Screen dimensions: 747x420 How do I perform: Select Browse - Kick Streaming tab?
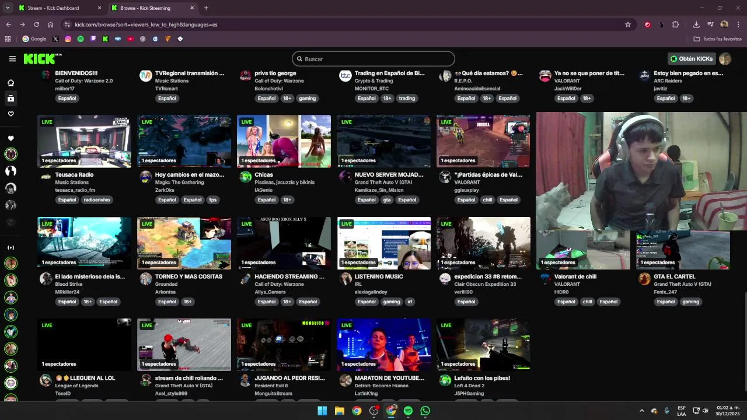click(153, 8)
